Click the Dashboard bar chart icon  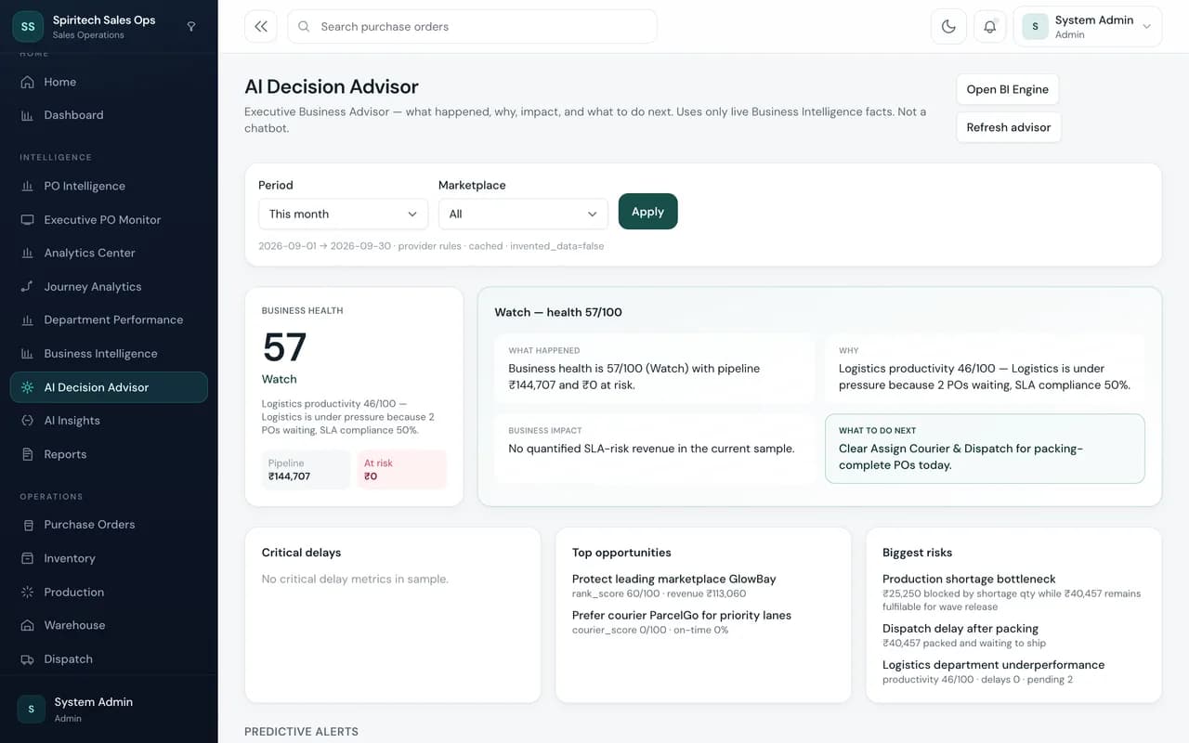(x=27, y=115)
